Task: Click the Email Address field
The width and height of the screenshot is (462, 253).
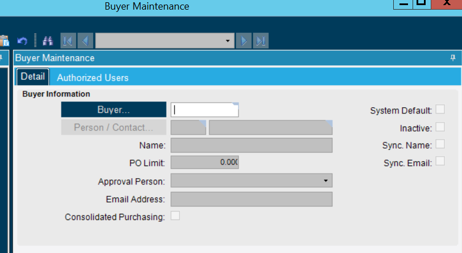Action: 252,199
